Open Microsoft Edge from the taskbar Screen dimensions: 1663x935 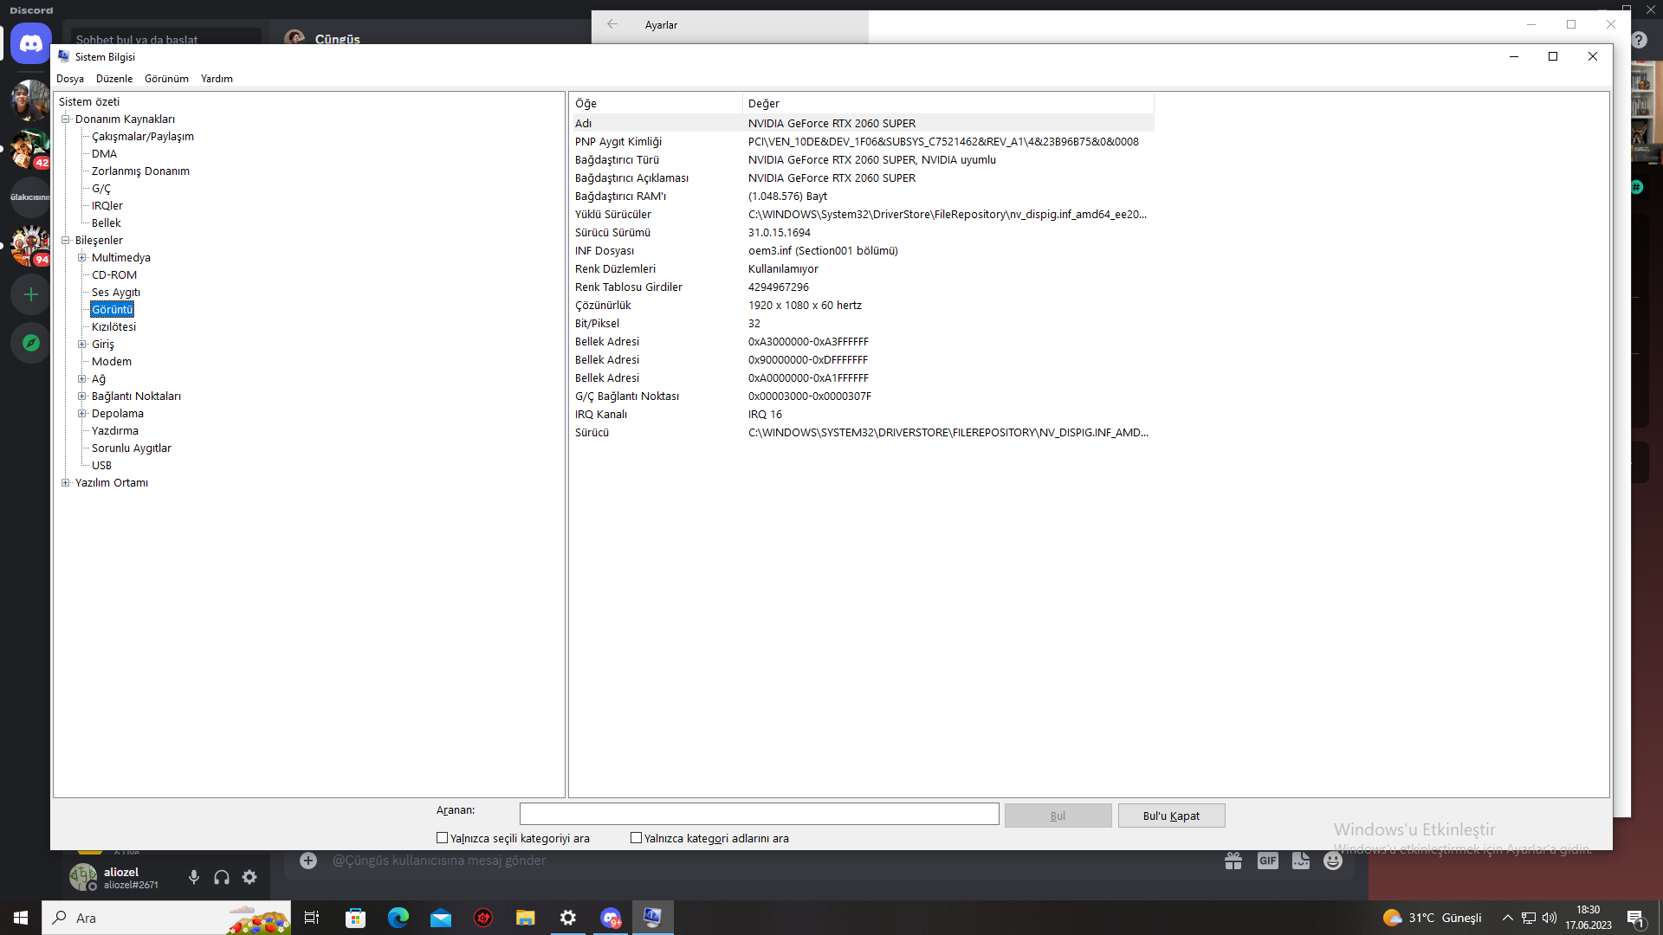[398, 918]
